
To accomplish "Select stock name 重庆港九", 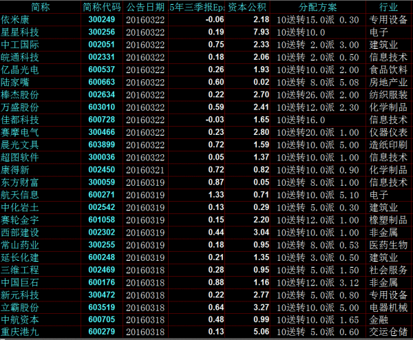I will click(x=20, y=332).
